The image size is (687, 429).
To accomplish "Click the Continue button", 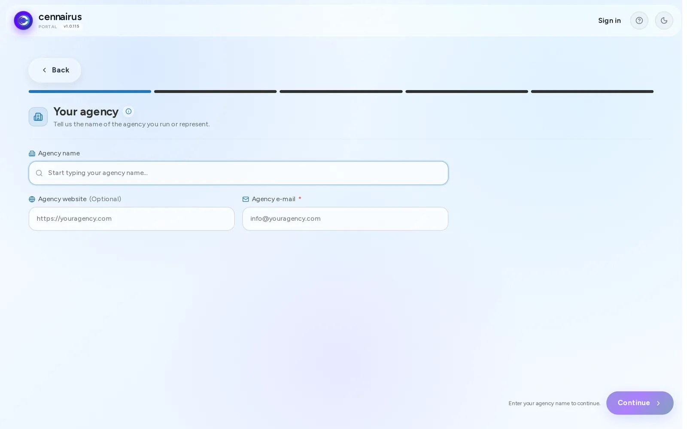I will (640, 403).
